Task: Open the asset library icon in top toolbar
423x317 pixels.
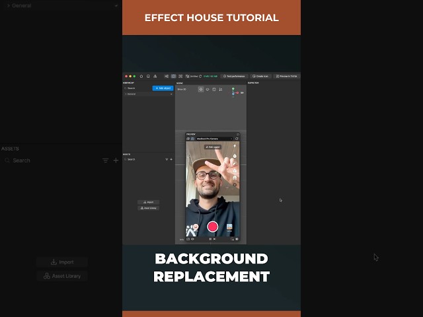Action: click(155, 77)
